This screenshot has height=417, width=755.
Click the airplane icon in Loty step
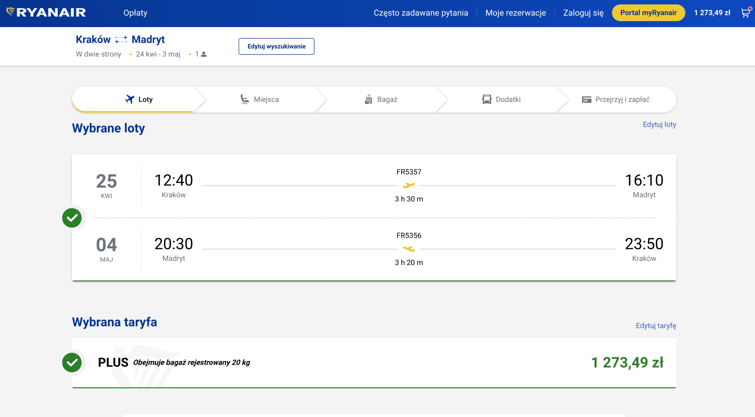tap(129, 99)
